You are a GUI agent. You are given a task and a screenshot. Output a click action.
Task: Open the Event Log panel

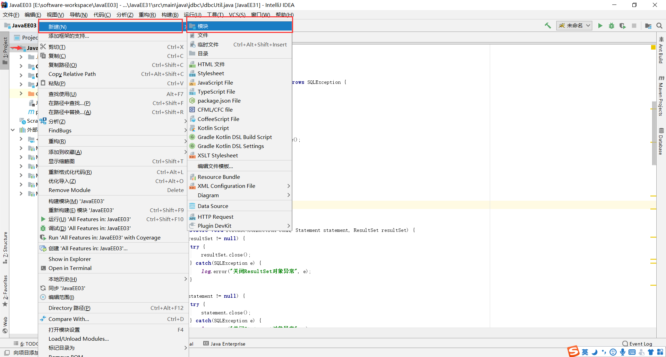(x=637, y=343)
